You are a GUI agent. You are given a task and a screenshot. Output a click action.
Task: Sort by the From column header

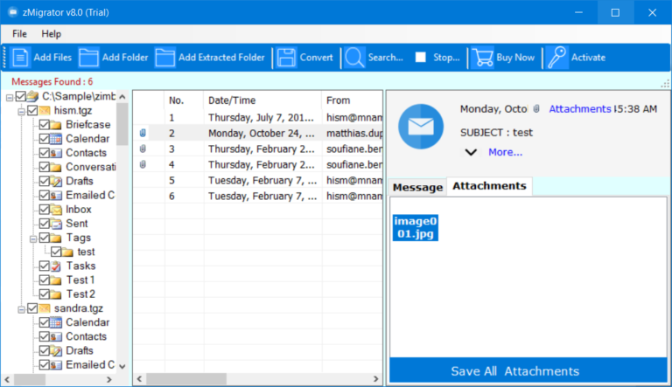click(352, 100)
